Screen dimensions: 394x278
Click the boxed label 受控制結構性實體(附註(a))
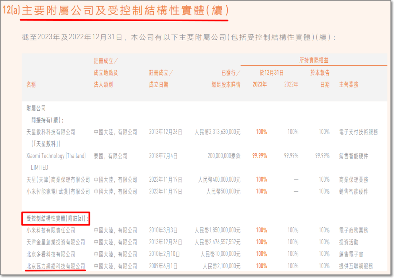[x=58, y=219]
